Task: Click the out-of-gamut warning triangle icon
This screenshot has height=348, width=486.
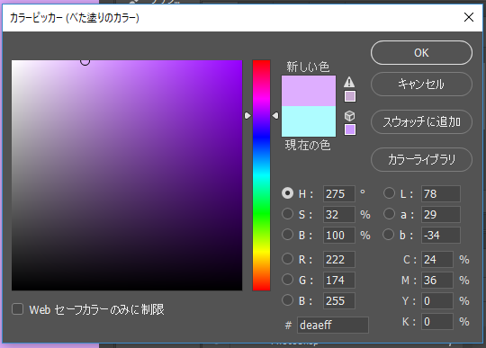Action: pyautogui.click(x=349, y=82)
